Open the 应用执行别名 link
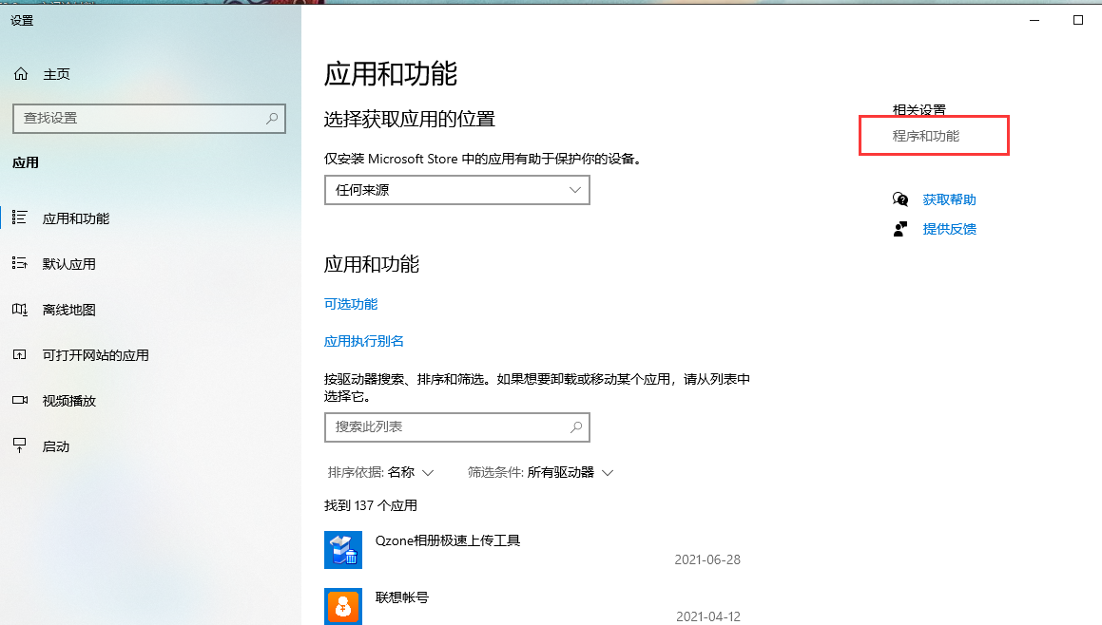Viewport: 1102px width, 625px height. coord(363,341)
